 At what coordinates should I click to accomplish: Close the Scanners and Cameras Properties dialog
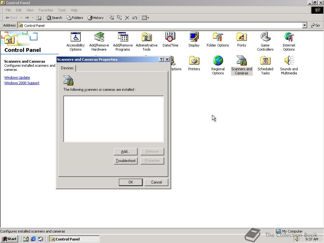pos(167,59)
